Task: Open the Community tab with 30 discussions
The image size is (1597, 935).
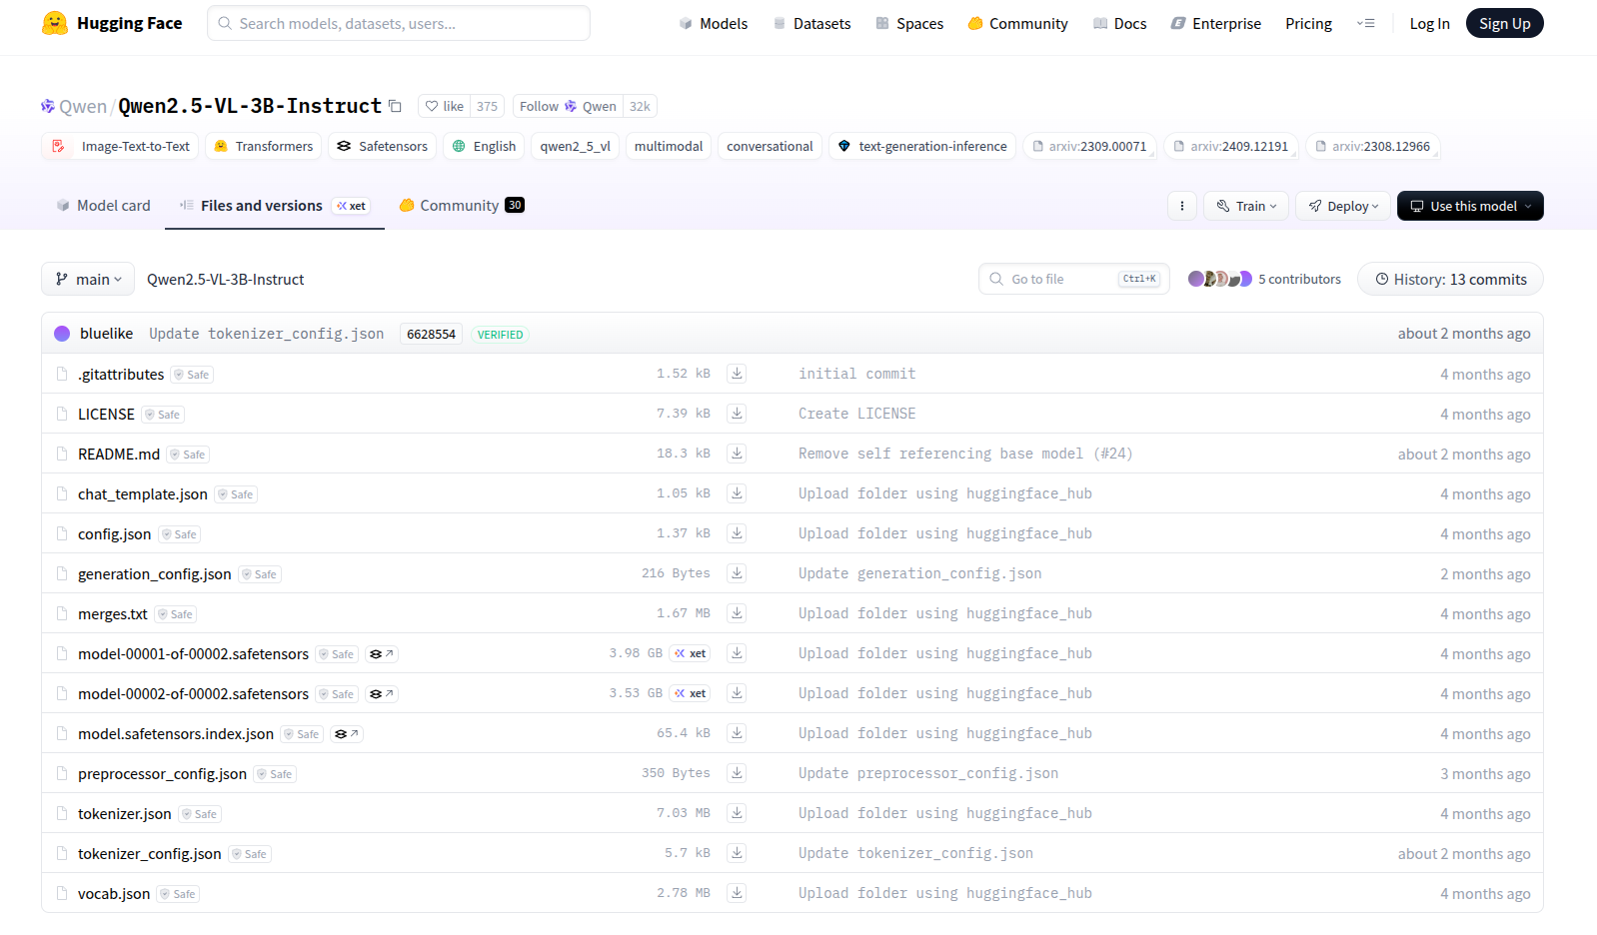Action: pyautogui.click(x=462, y=206)
